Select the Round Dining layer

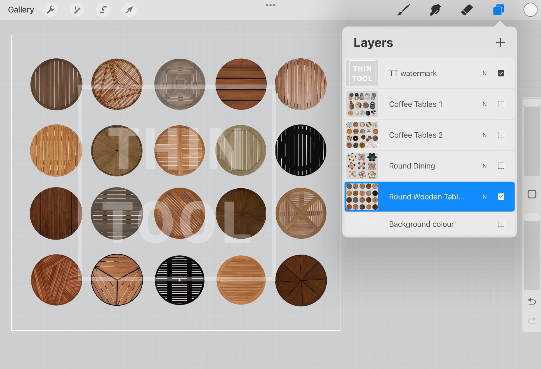click(x=430, y=166)
